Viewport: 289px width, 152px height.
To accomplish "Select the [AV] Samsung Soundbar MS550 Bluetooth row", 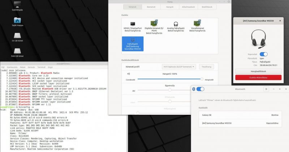I will 240,123.
